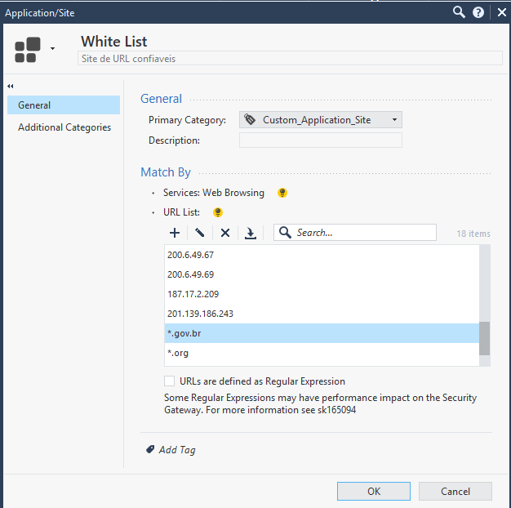Viewport: 511px width, 508px height.
Task: Open the help question mark icon
Action: 478,12
